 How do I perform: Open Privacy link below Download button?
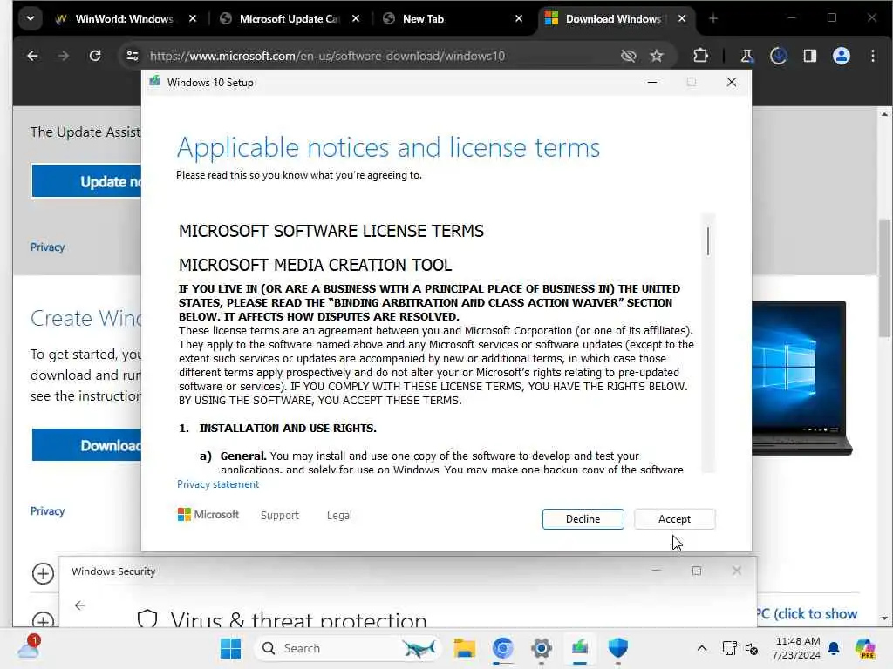47,510
